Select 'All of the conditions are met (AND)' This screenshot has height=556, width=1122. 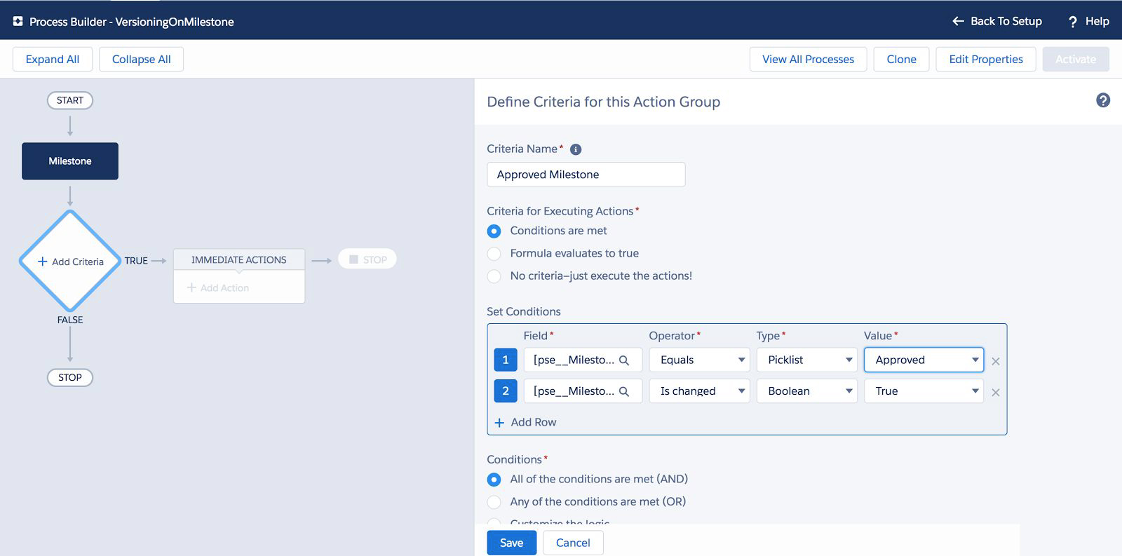[494, 479]
